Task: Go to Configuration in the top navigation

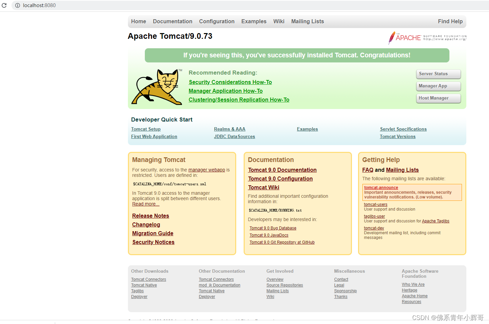Action: [x=217, y=21]
